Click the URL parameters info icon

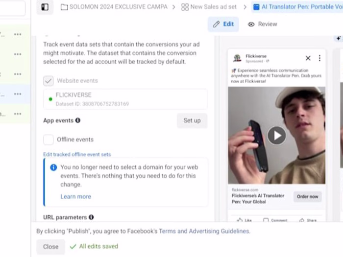point(91,217)
